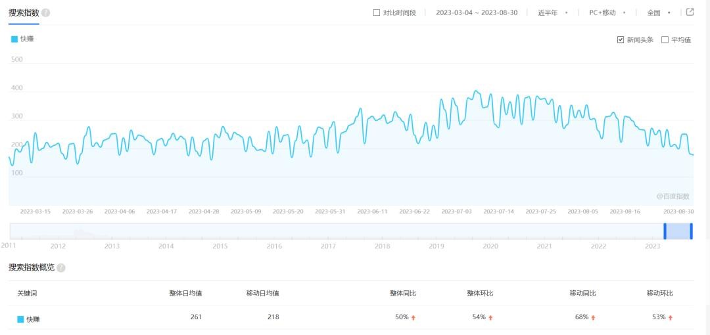Toggle the 快赚 legend series in the chart
The height and width of the screenshot is (335, 710).
coord(22,39)
